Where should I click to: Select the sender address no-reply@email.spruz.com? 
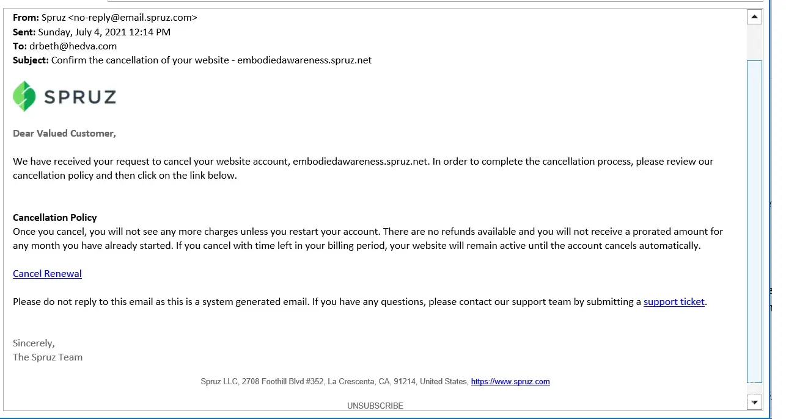(133, 18)
